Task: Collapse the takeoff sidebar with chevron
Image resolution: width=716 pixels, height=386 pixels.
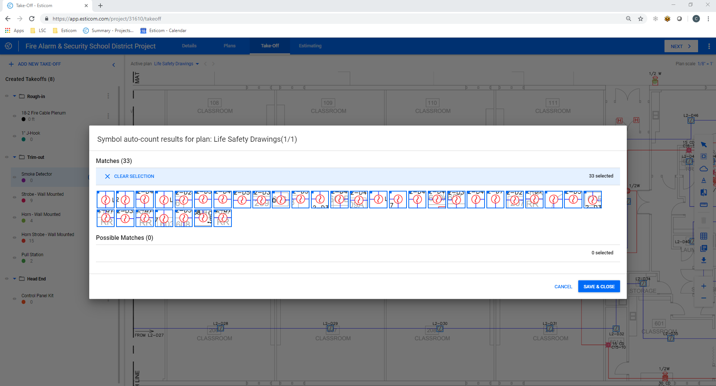Action: (113, 65)
